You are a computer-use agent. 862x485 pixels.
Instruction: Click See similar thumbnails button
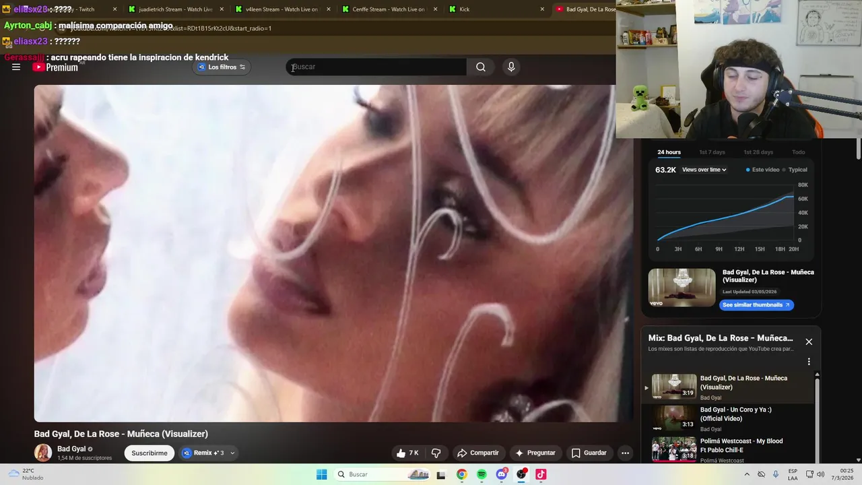click(757, 304)
